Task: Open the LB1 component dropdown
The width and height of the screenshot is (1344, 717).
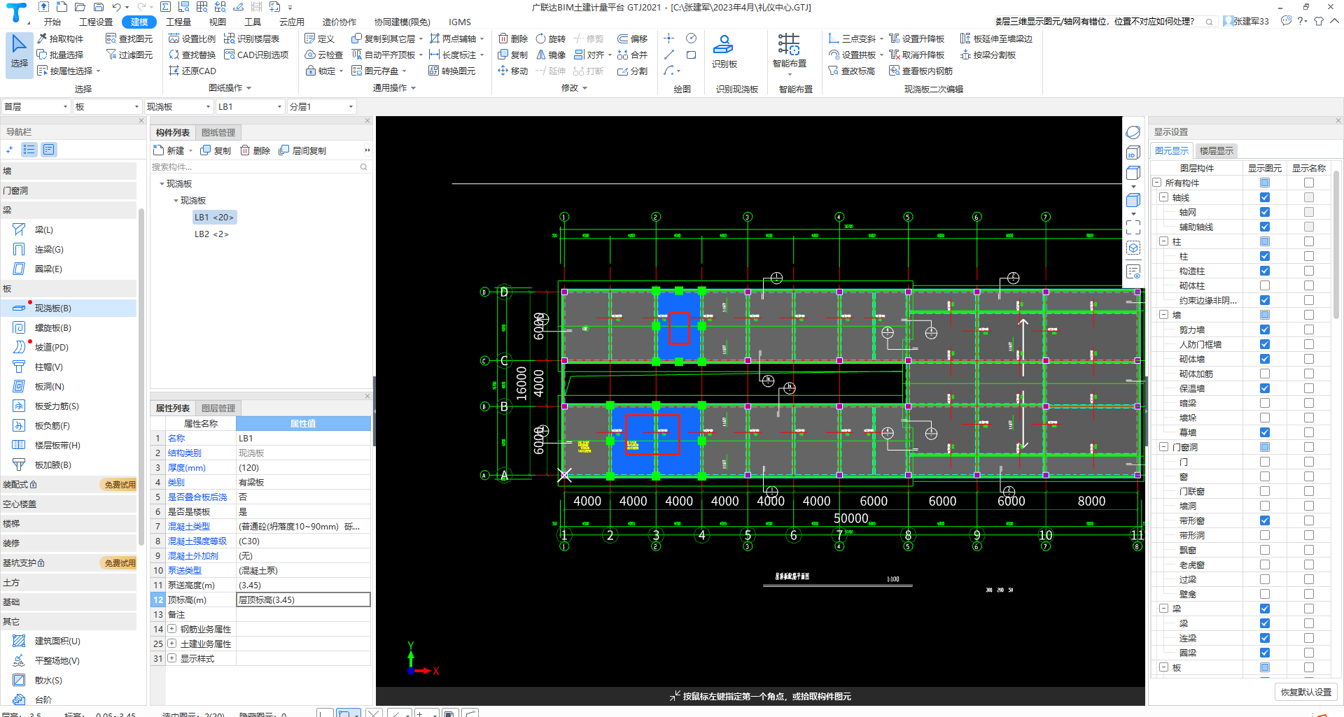Action: (250, 106)
